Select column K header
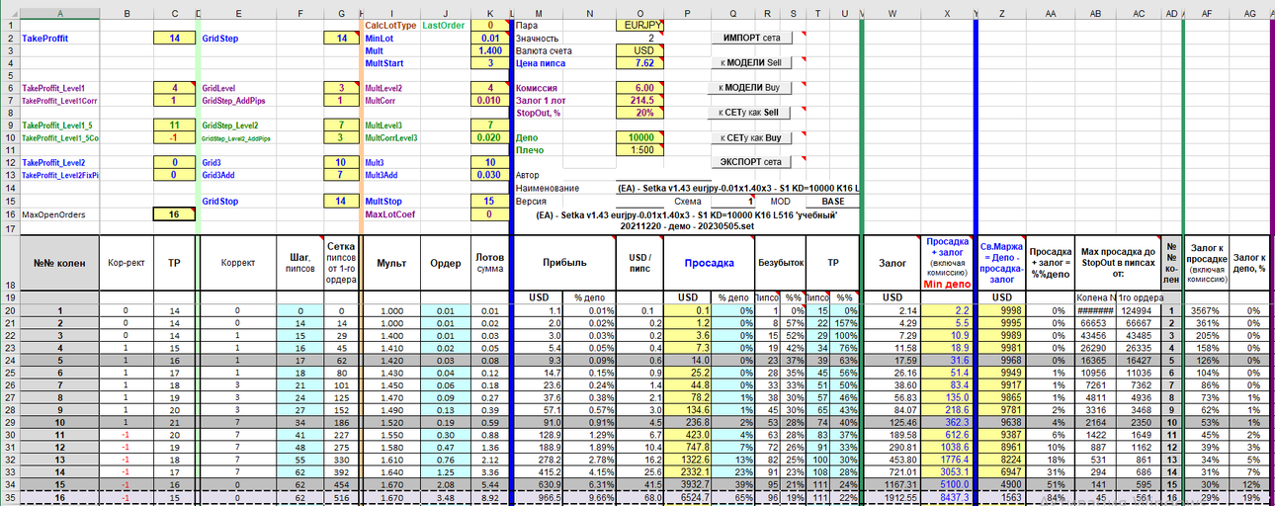This screenshot has height=506, width=1275. tap(488, 13)
